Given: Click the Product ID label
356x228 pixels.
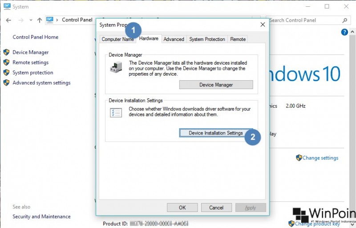Looking at the screenshot, I should pyautogui.click(x=115, y=224).
